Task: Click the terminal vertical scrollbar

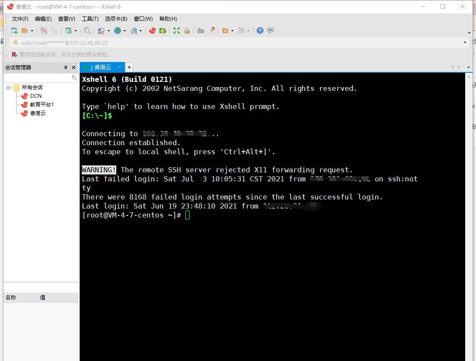Action: [469, 217]
